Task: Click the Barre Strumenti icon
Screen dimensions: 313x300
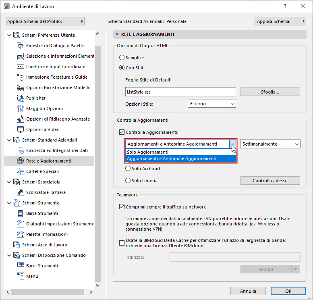Action: (x=21, y=265)
